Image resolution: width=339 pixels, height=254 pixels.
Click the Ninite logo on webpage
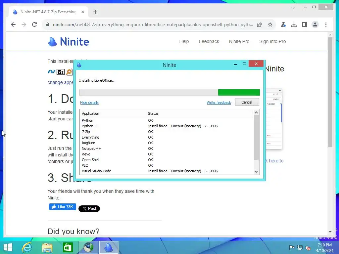[x=68, y=41]
